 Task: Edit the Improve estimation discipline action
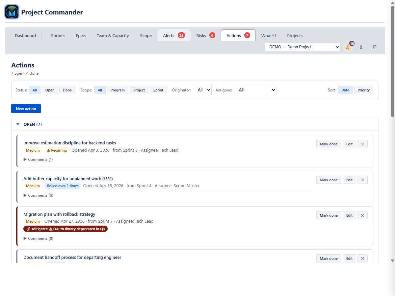[x=349, y=144]
